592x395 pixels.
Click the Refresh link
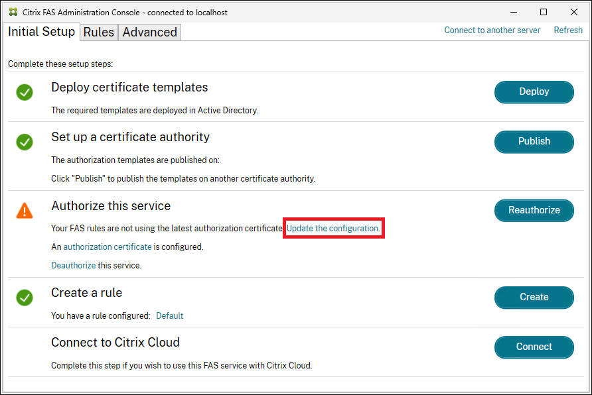pyautogui.click(x=568, y=30)
